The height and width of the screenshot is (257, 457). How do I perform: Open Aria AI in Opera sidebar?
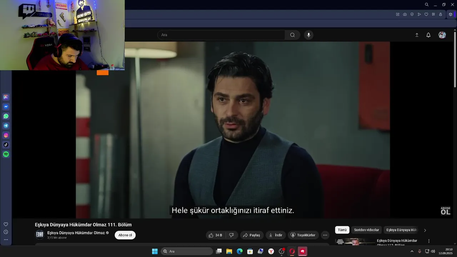(6, 97)
